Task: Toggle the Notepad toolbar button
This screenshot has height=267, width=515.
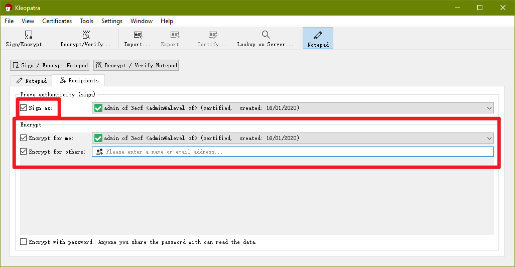Action: tap(318, 38)
